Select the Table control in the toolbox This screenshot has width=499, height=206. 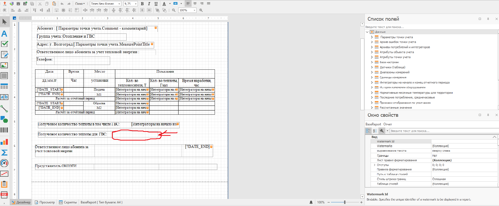4,86
